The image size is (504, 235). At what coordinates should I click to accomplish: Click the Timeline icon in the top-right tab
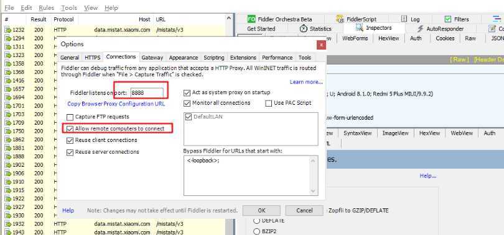(x=497, y=19)
